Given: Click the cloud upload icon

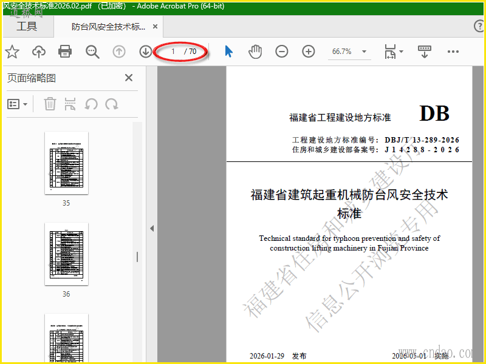Looking at the screenshot, I should 39,52.
